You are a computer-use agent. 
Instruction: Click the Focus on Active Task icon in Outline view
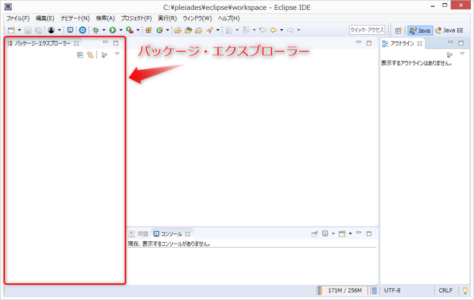coord(449,55)
